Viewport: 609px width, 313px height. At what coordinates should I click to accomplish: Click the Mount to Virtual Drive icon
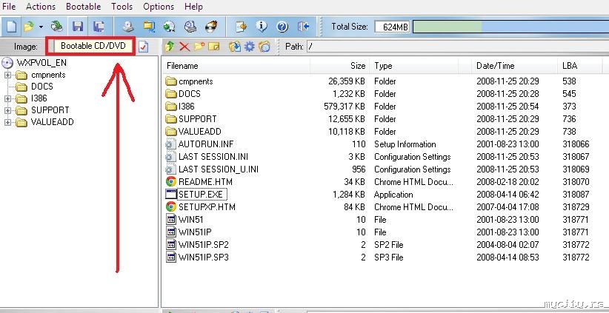pyautogui.click(x=190, y=27)
